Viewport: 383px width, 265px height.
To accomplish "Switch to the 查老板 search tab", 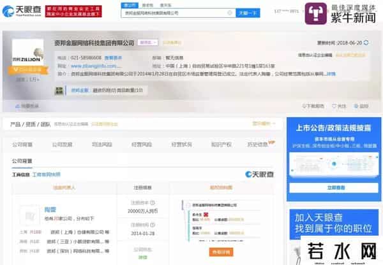I will coord(147,5).
